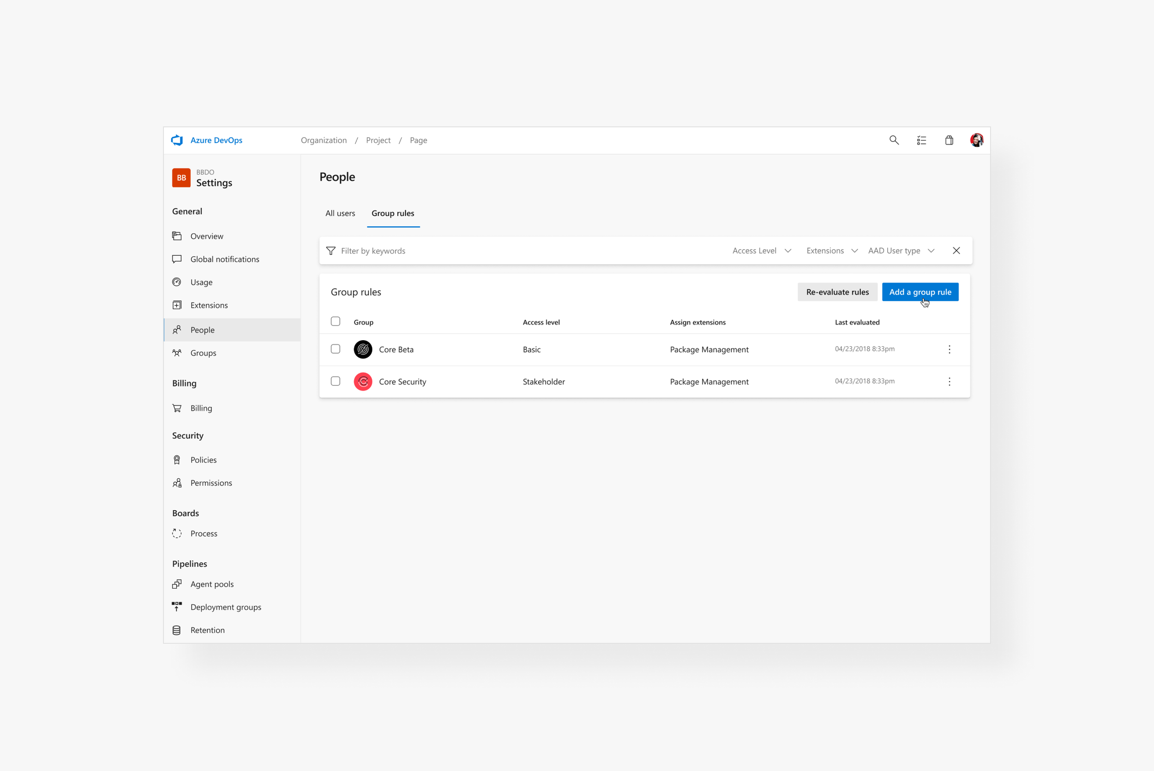Click the filter funnel icon
The height and width of the screenshot is (771, 1154).
tap(331, 251)
